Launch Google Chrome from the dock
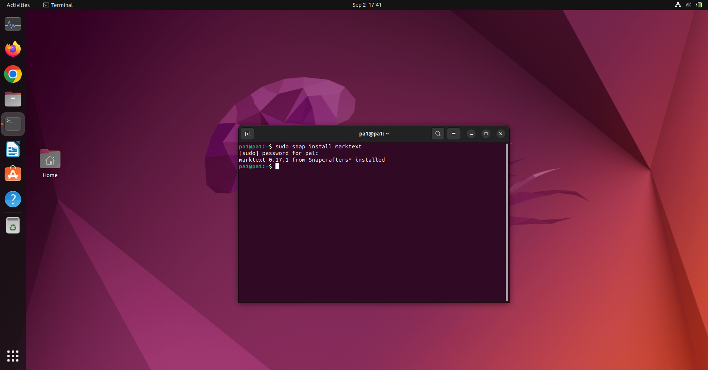708x370 pixels. 13,74
